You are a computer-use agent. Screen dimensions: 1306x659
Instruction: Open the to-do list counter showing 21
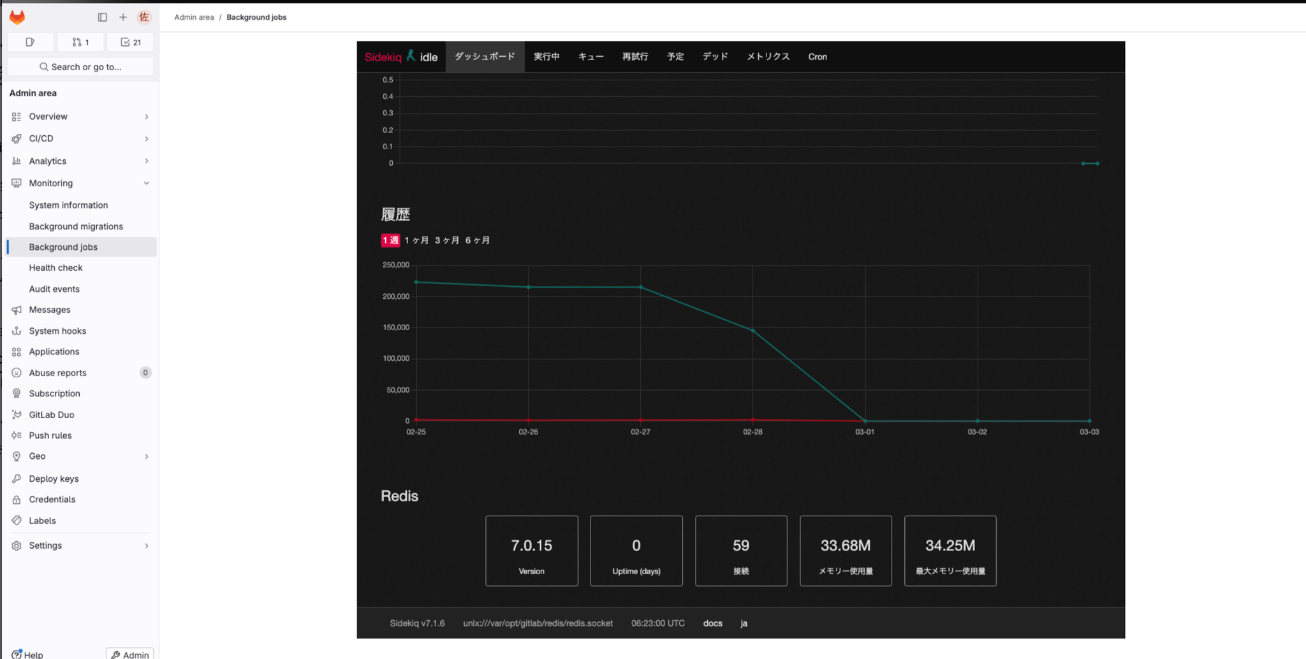tap(131, 42)
